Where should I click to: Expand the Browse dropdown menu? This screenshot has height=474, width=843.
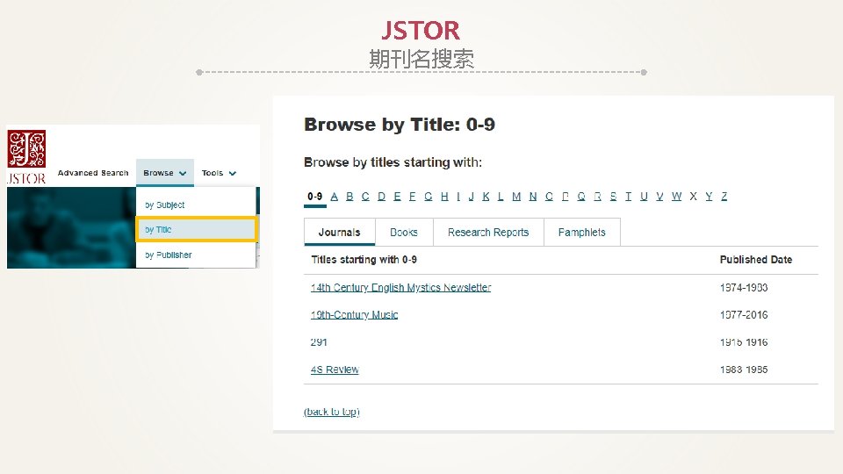(164, 173)
